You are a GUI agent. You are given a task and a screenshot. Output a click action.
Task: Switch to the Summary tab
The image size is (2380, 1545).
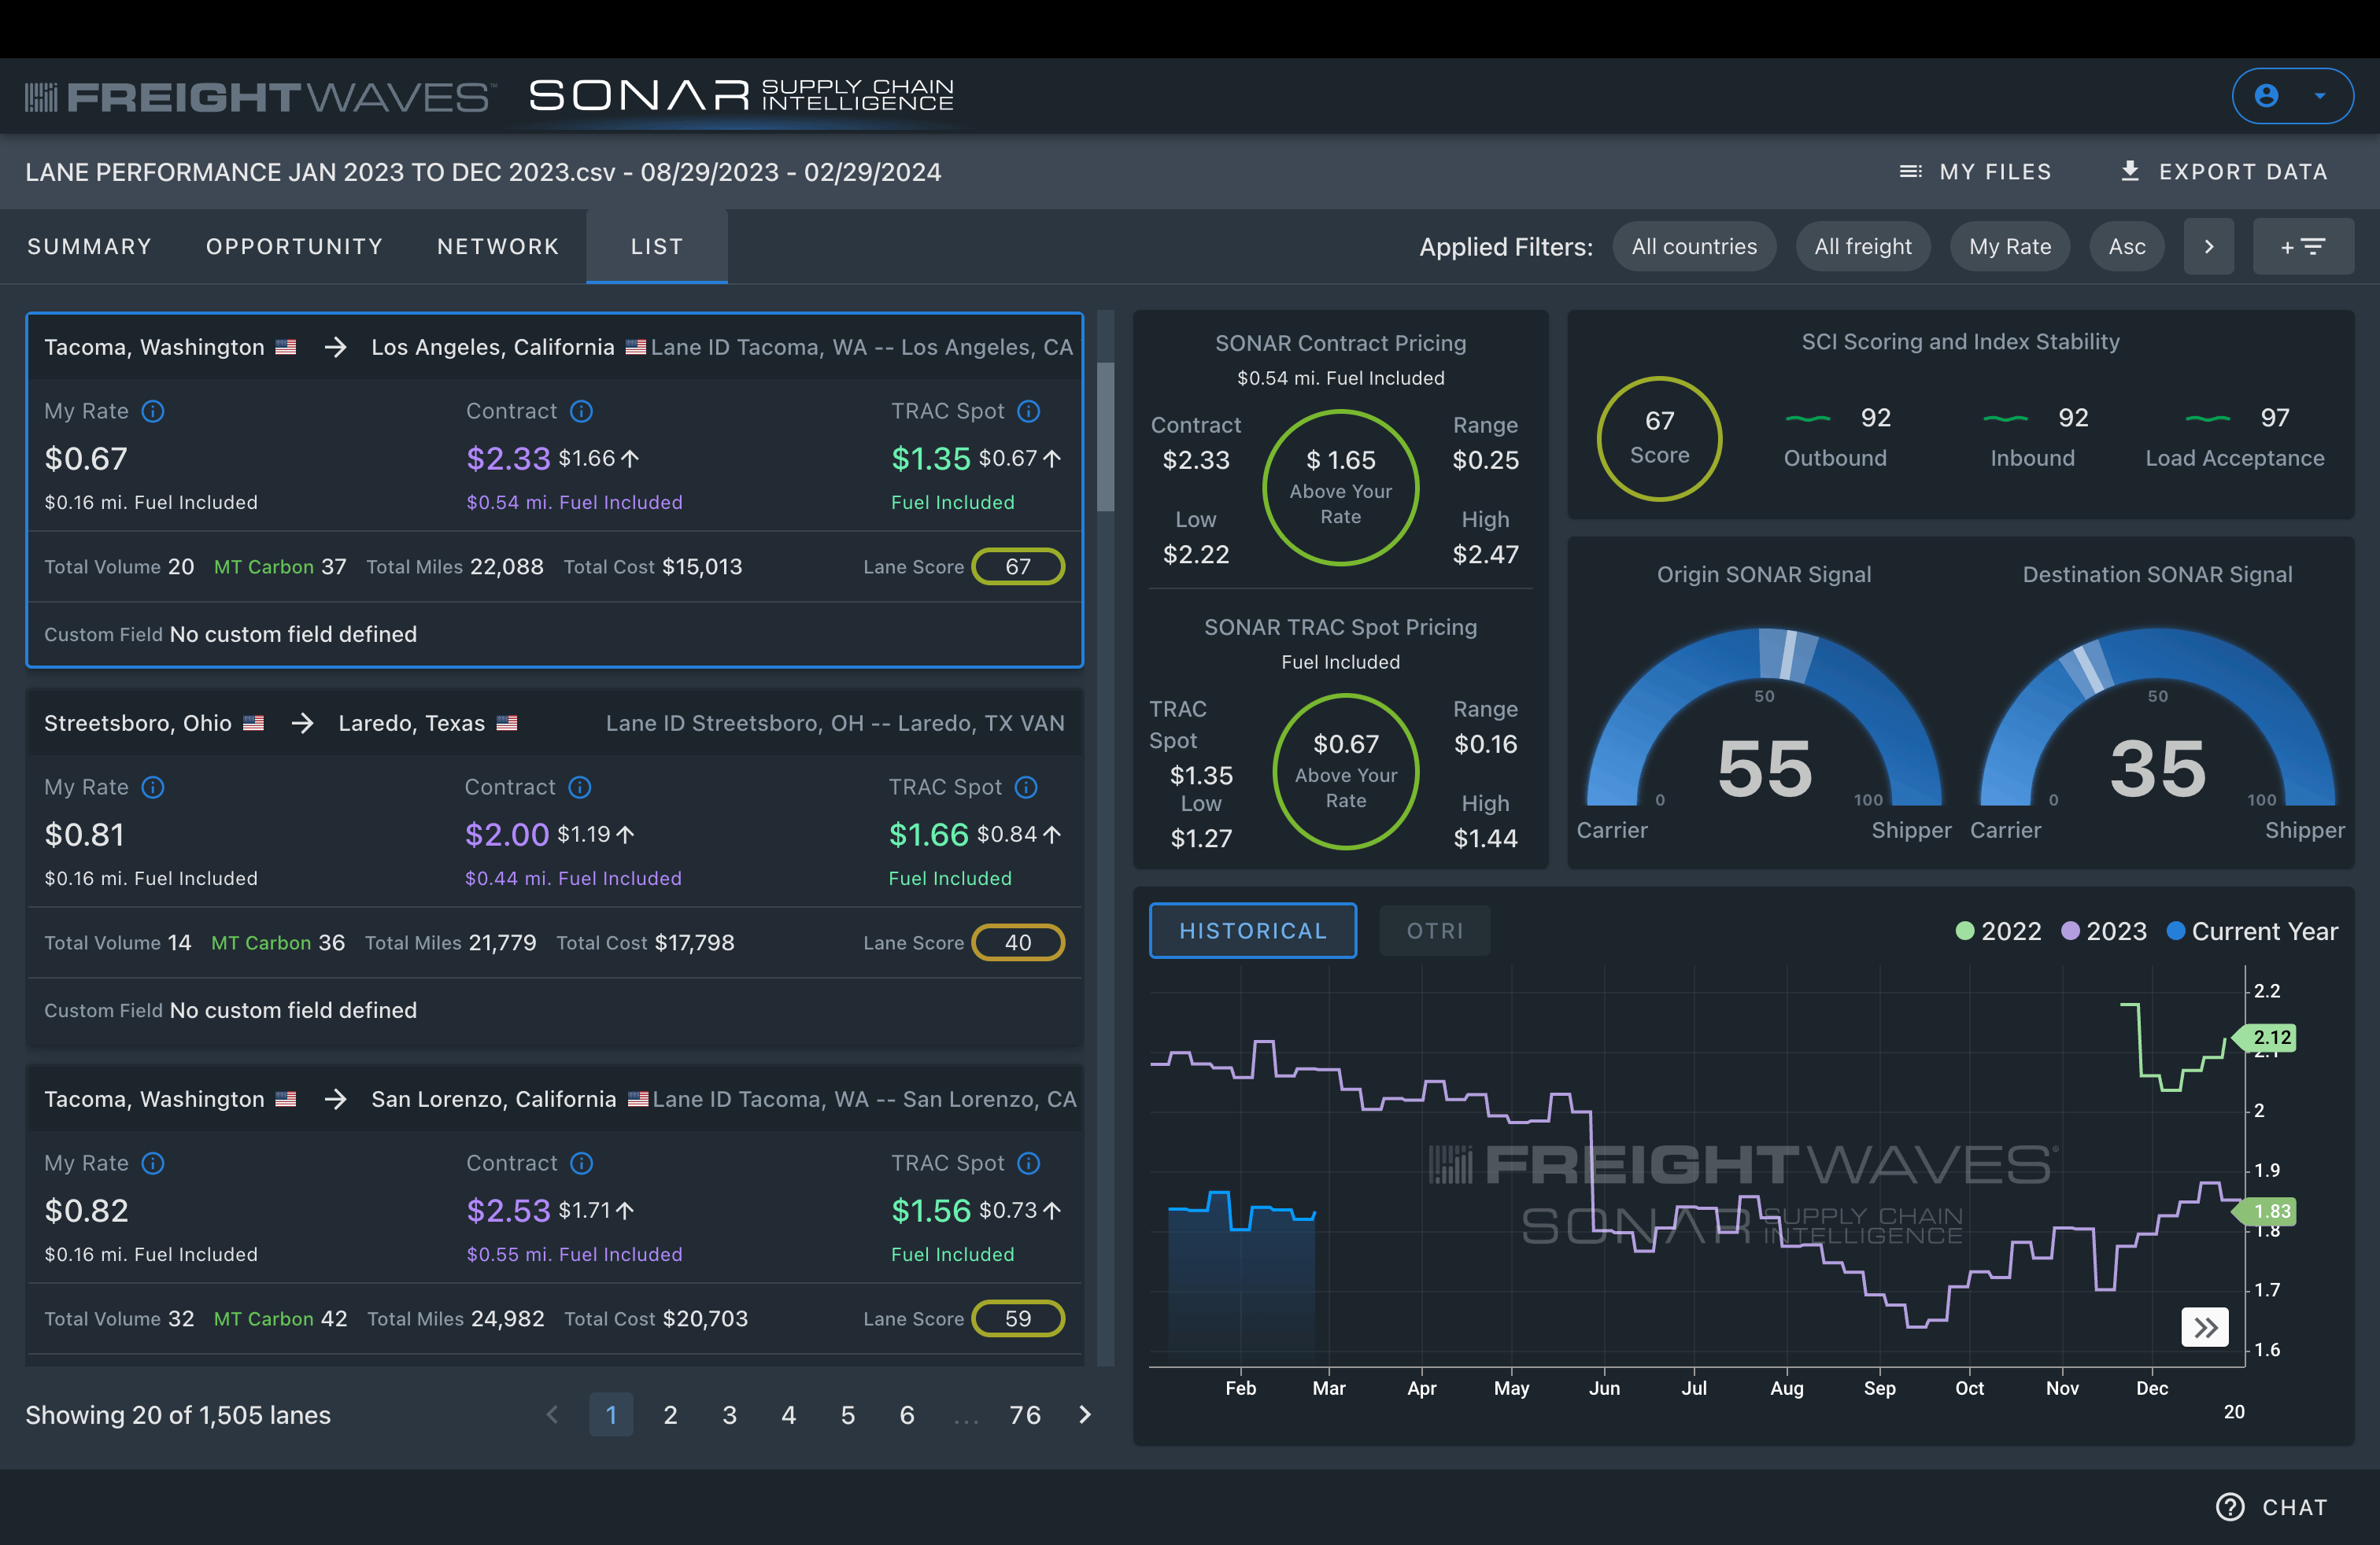click(90, 247)
